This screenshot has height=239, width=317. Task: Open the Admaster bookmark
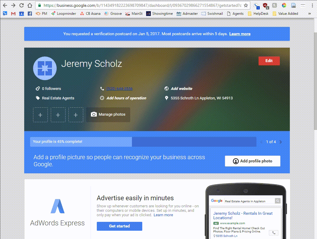tap(187, 14)
